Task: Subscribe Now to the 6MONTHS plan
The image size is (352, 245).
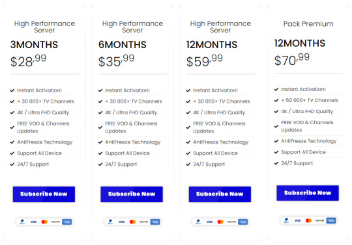Action: coord(132,194)
